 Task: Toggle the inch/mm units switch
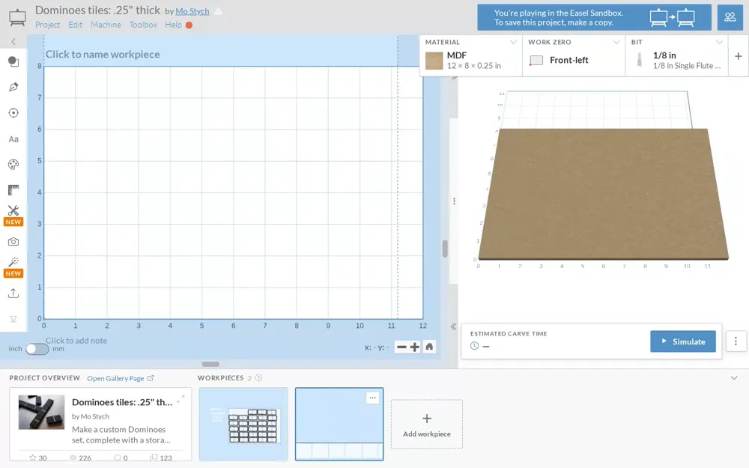pos(37,349)
